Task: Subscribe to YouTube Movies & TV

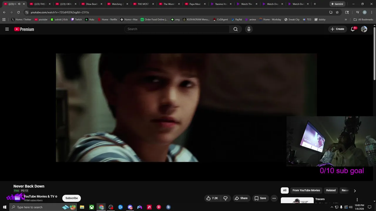Action: point(71,198)
